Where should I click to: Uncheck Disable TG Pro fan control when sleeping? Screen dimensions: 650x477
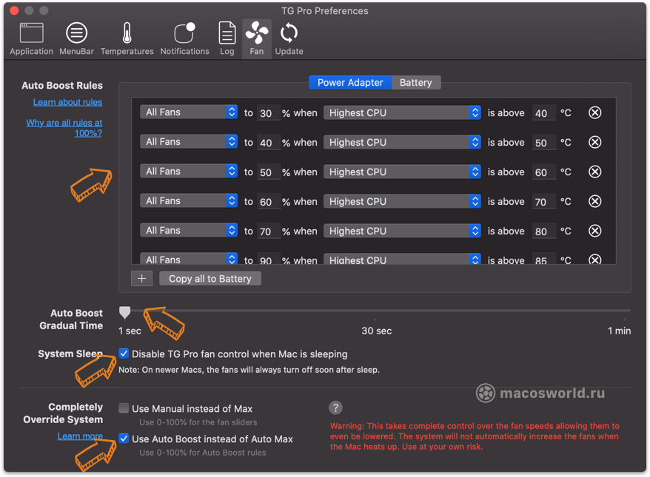(x=124, y=353)
